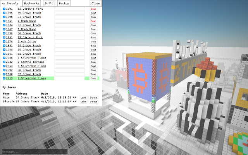
Task: Go to 3 Silverman Plaza address
Action: 32,66
